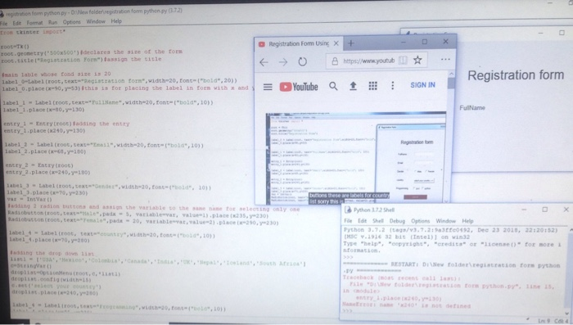Open Help menu in Python Shell window
Screen dimensions: 573x325
click(467, 221)
